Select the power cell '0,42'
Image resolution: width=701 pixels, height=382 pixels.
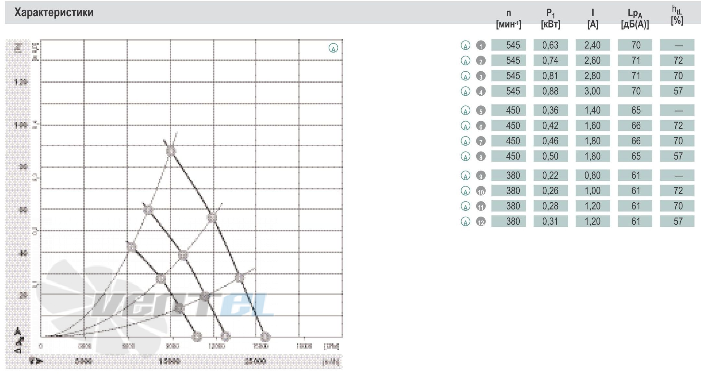pos(550,125)
